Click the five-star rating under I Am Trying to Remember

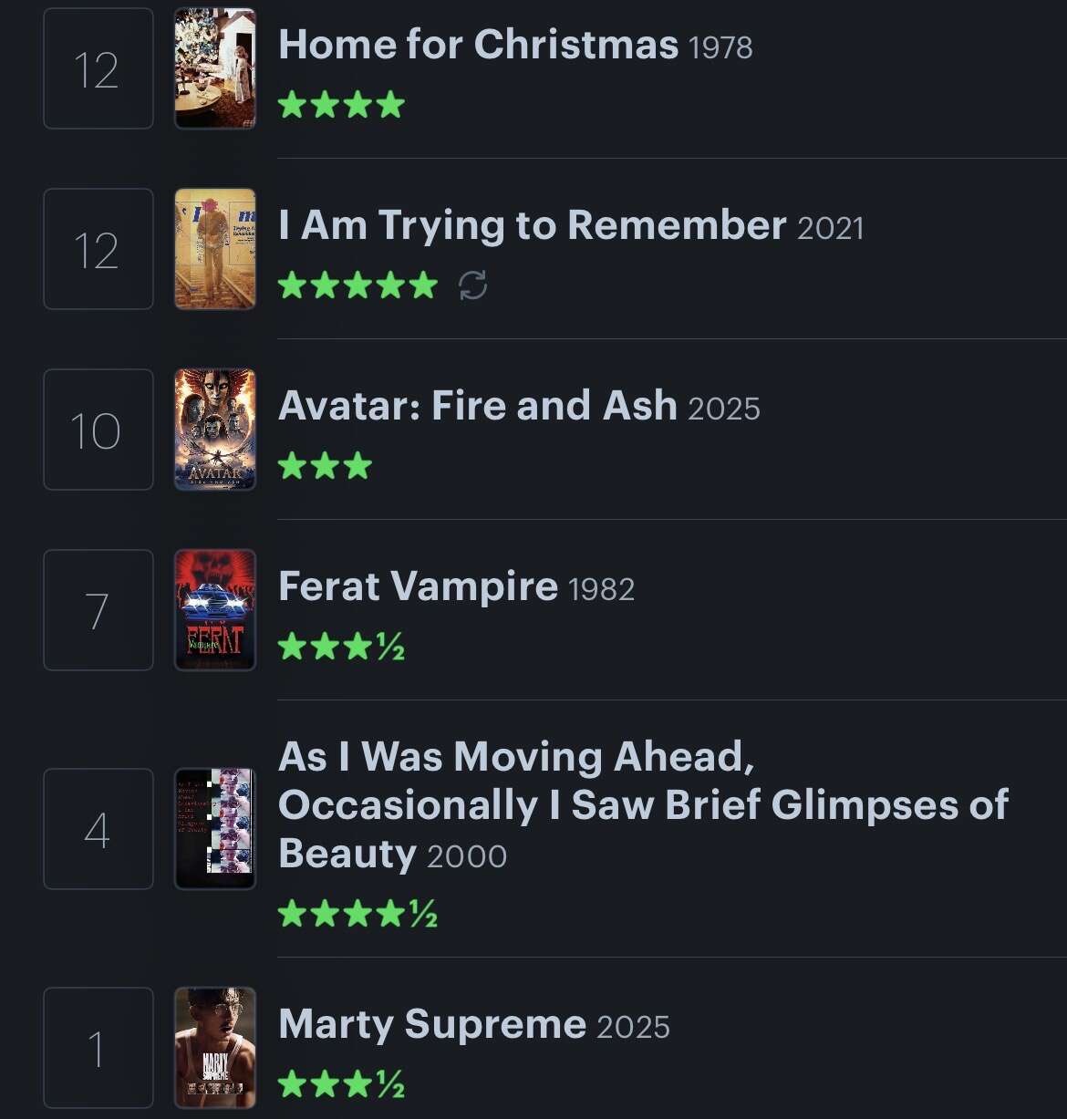(357, 285)
